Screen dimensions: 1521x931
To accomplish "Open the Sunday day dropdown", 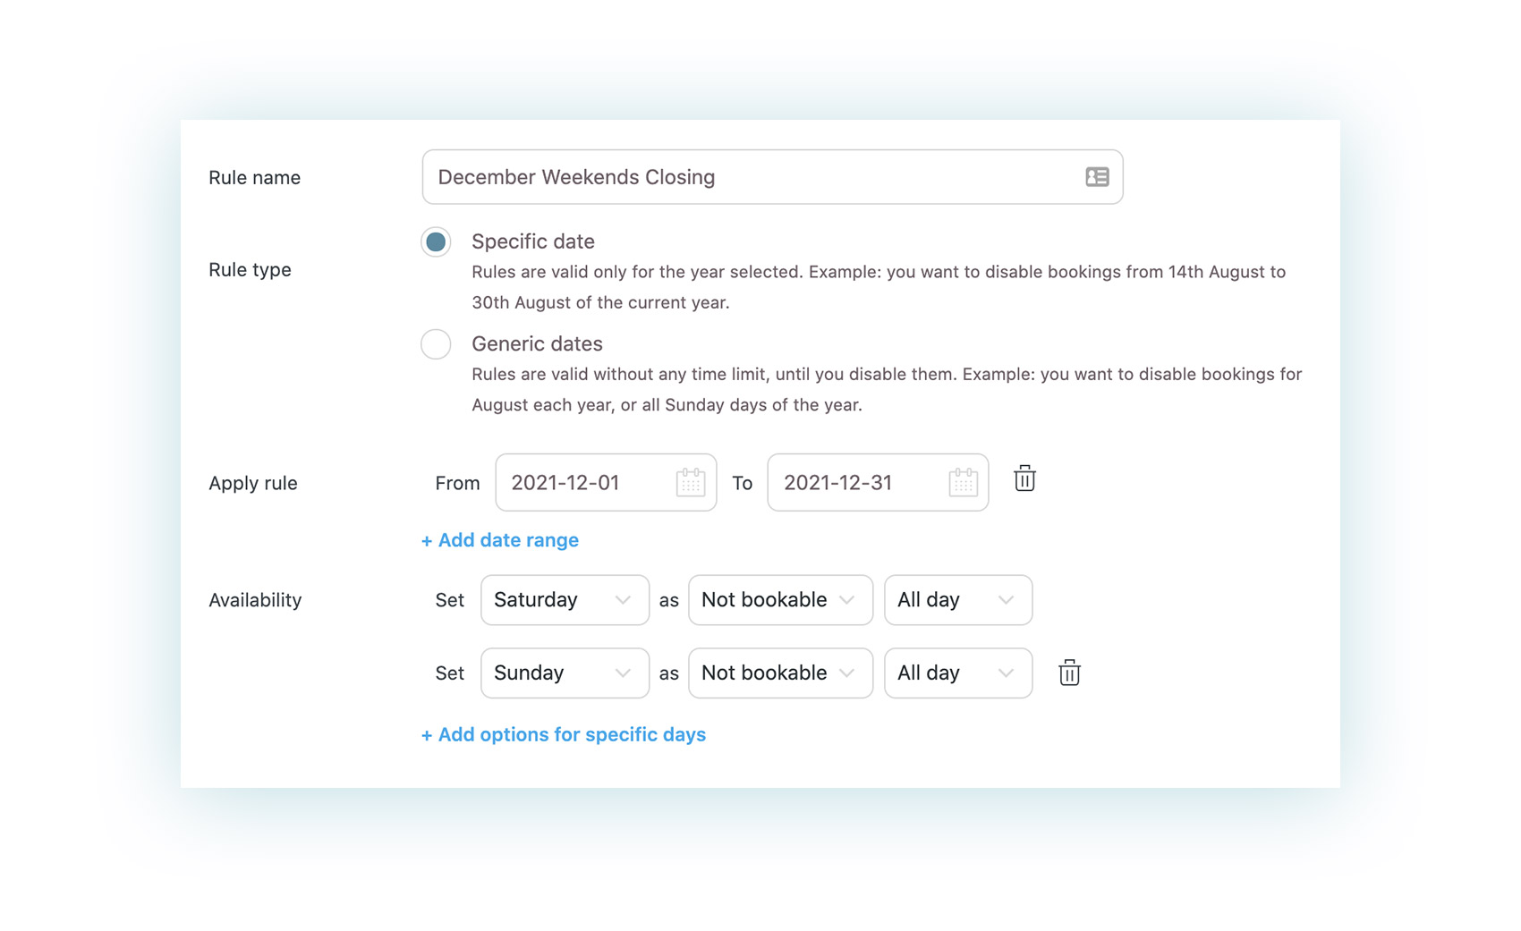I will (565, 673).
